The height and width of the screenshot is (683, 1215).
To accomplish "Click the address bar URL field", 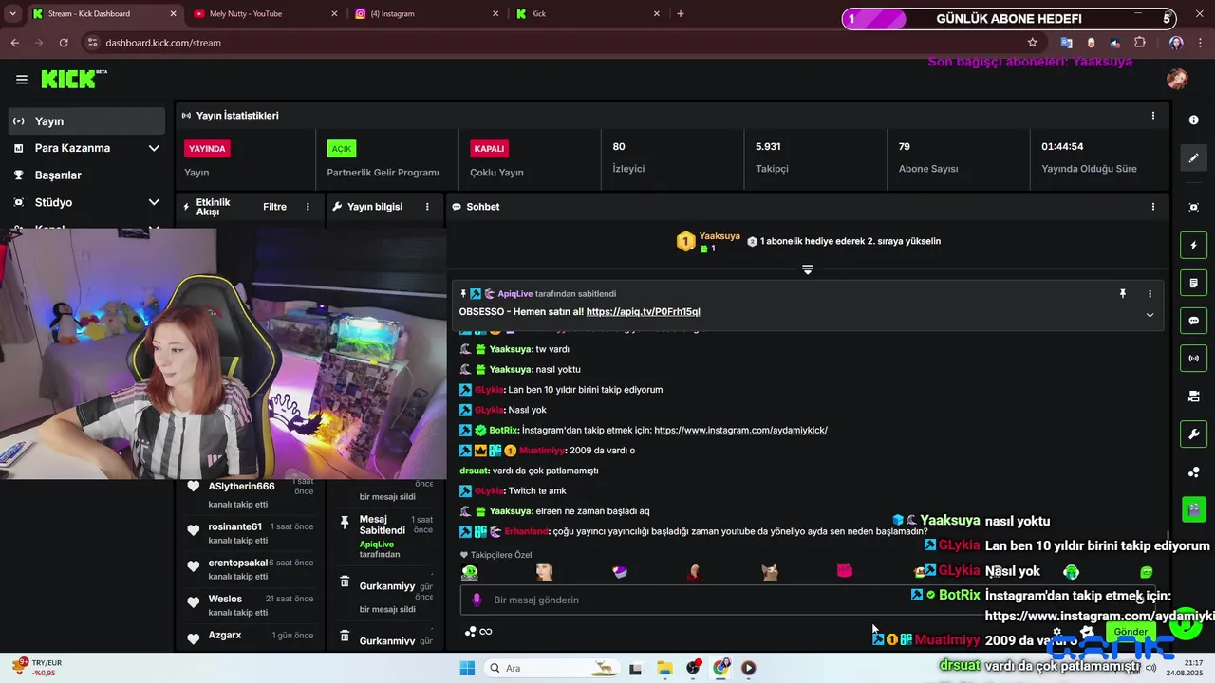I will (x=560, y=43).
